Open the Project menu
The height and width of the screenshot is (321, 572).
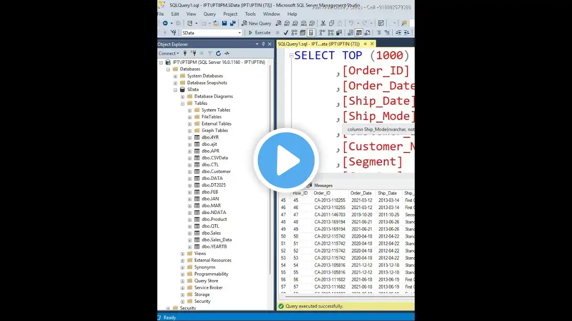point(231,14)
